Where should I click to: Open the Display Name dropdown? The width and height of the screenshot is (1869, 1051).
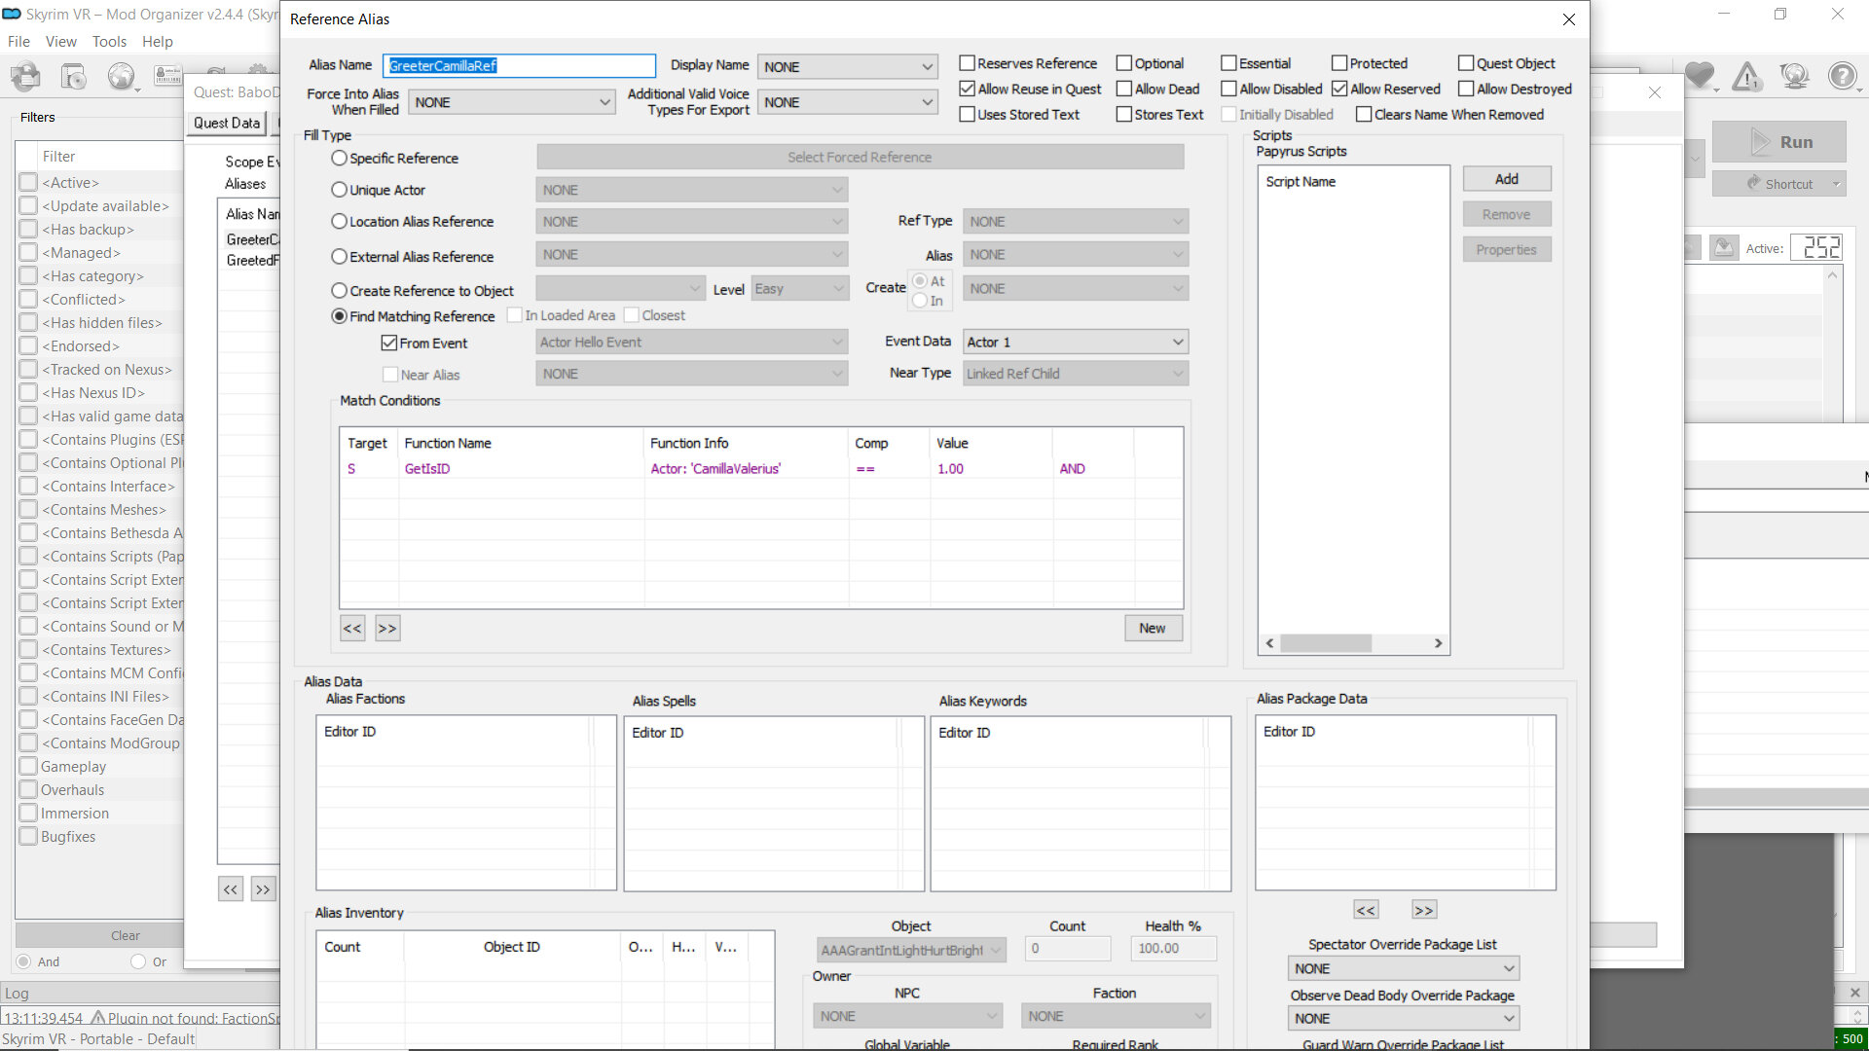coord(847,67)
